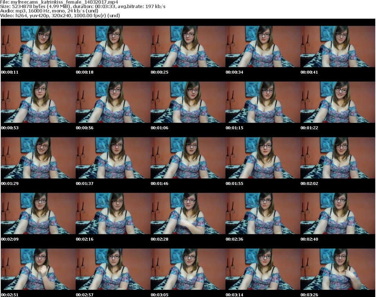Pick the thumbnail above timestamp 00:01:37
This screenshot has height=297, width=376.
(x=113, y=158)
